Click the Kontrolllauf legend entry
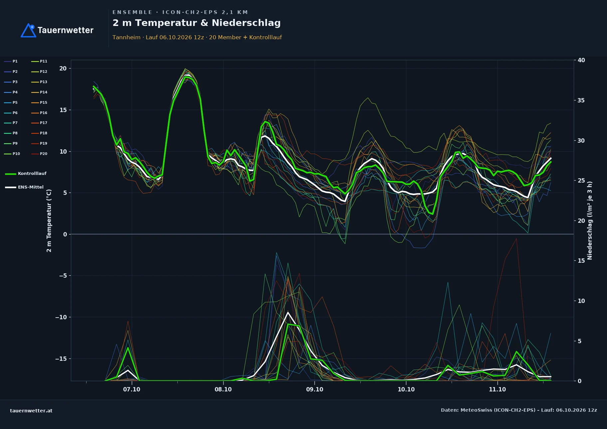The height and width of the screenshot is (429, 607). coord(26,174)
